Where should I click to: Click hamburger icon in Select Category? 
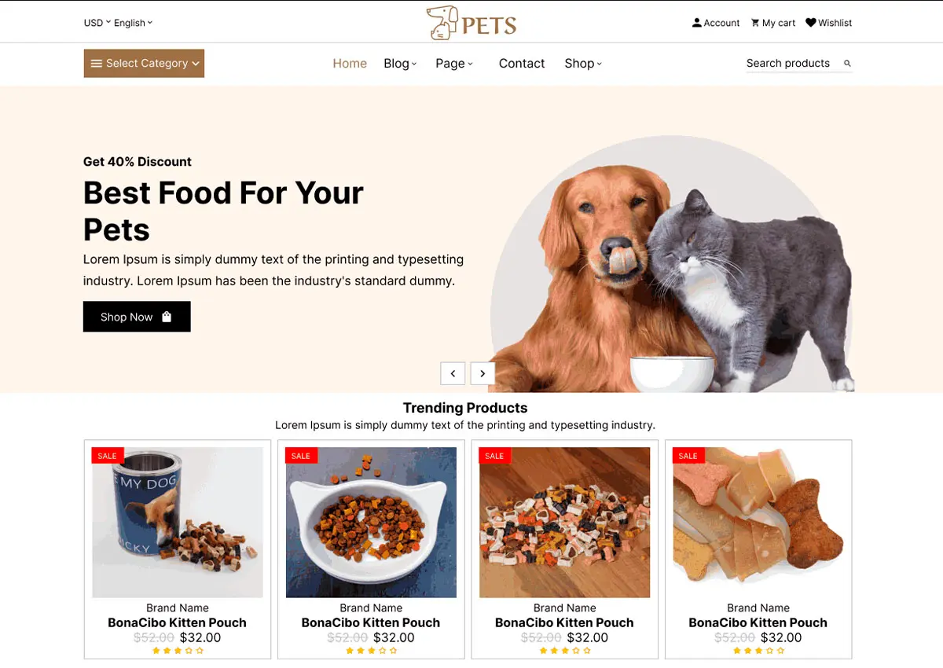point(97,64)
